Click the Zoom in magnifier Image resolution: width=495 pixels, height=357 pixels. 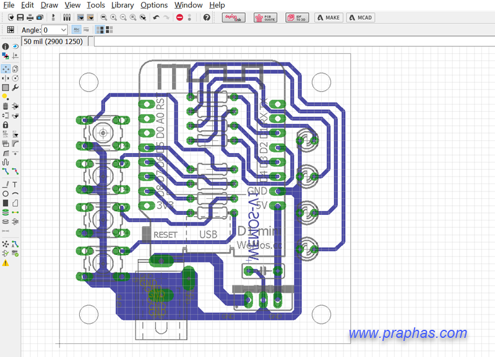tap(114, 17)
